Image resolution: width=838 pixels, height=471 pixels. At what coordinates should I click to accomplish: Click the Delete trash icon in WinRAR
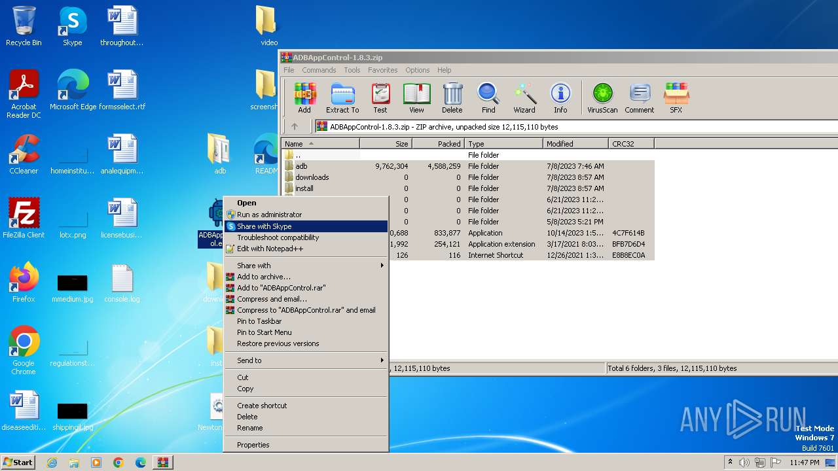click(452, 98)
